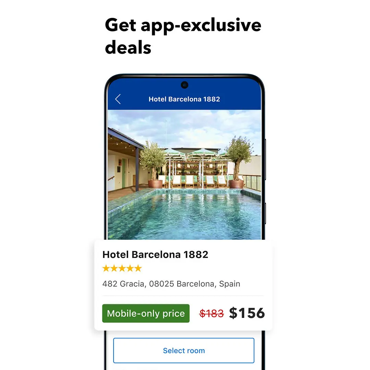Viewport: 370px width, 370px height.
Task: Tap the Hotel Barcelona 1882 header title
Action: (184, 99)
